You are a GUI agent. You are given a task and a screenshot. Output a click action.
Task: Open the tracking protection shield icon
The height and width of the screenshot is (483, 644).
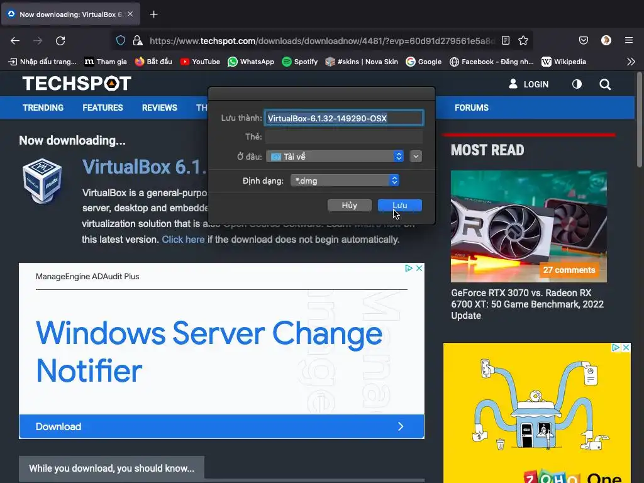click(x=120, y=40)
